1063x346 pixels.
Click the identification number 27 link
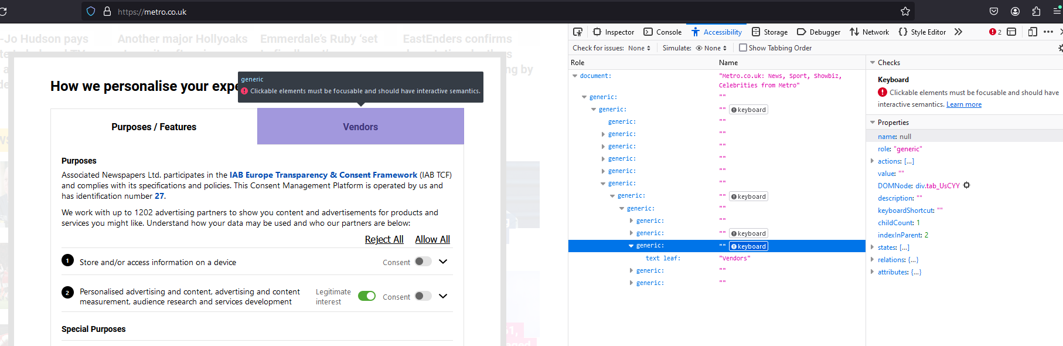159,196
